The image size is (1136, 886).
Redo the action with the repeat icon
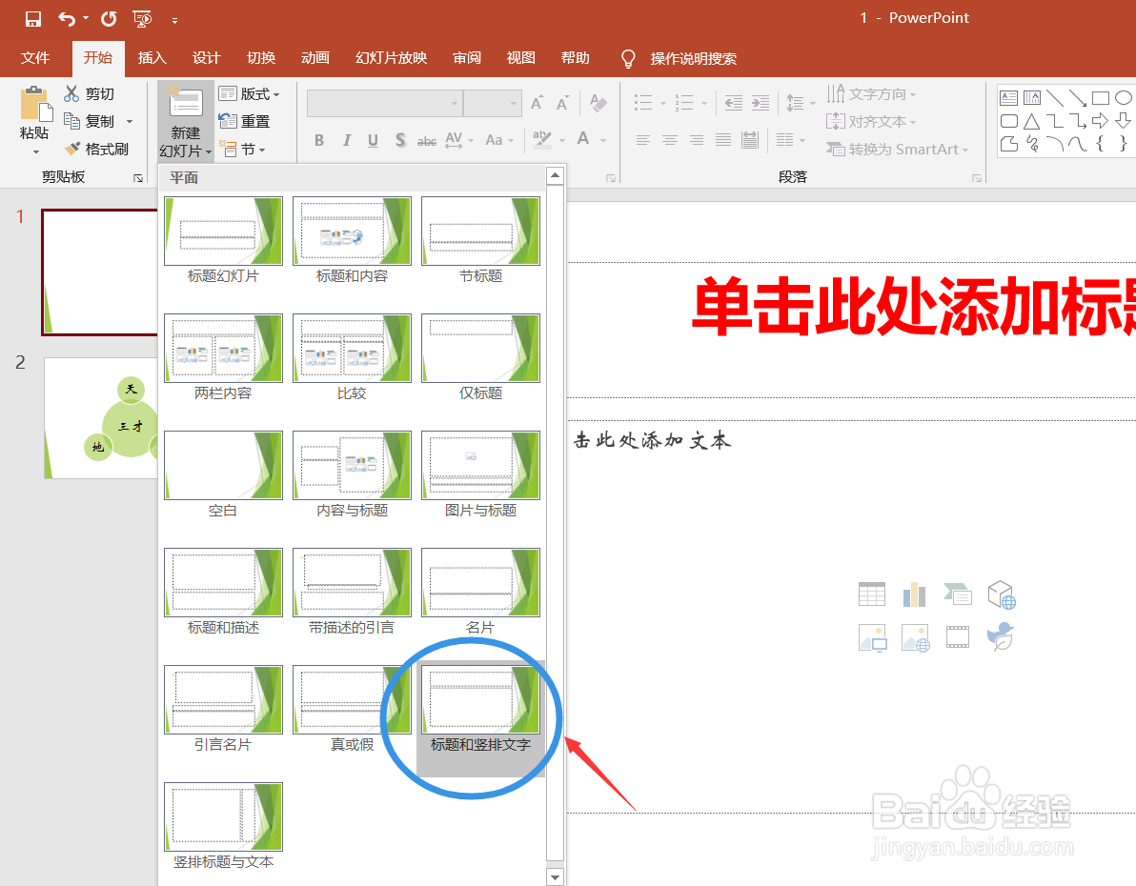pos(109,19)
